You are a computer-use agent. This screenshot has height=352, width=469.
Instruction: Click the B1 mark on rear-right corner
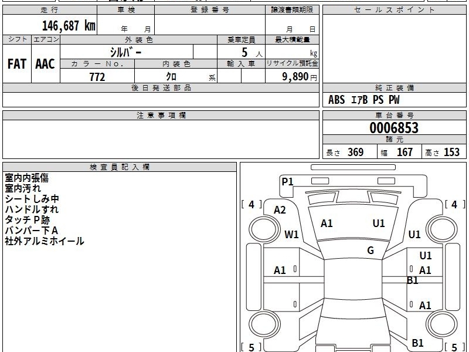417,343
